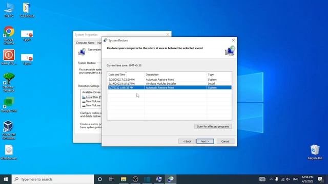Click Scan for affected programs

click(213, 126)
